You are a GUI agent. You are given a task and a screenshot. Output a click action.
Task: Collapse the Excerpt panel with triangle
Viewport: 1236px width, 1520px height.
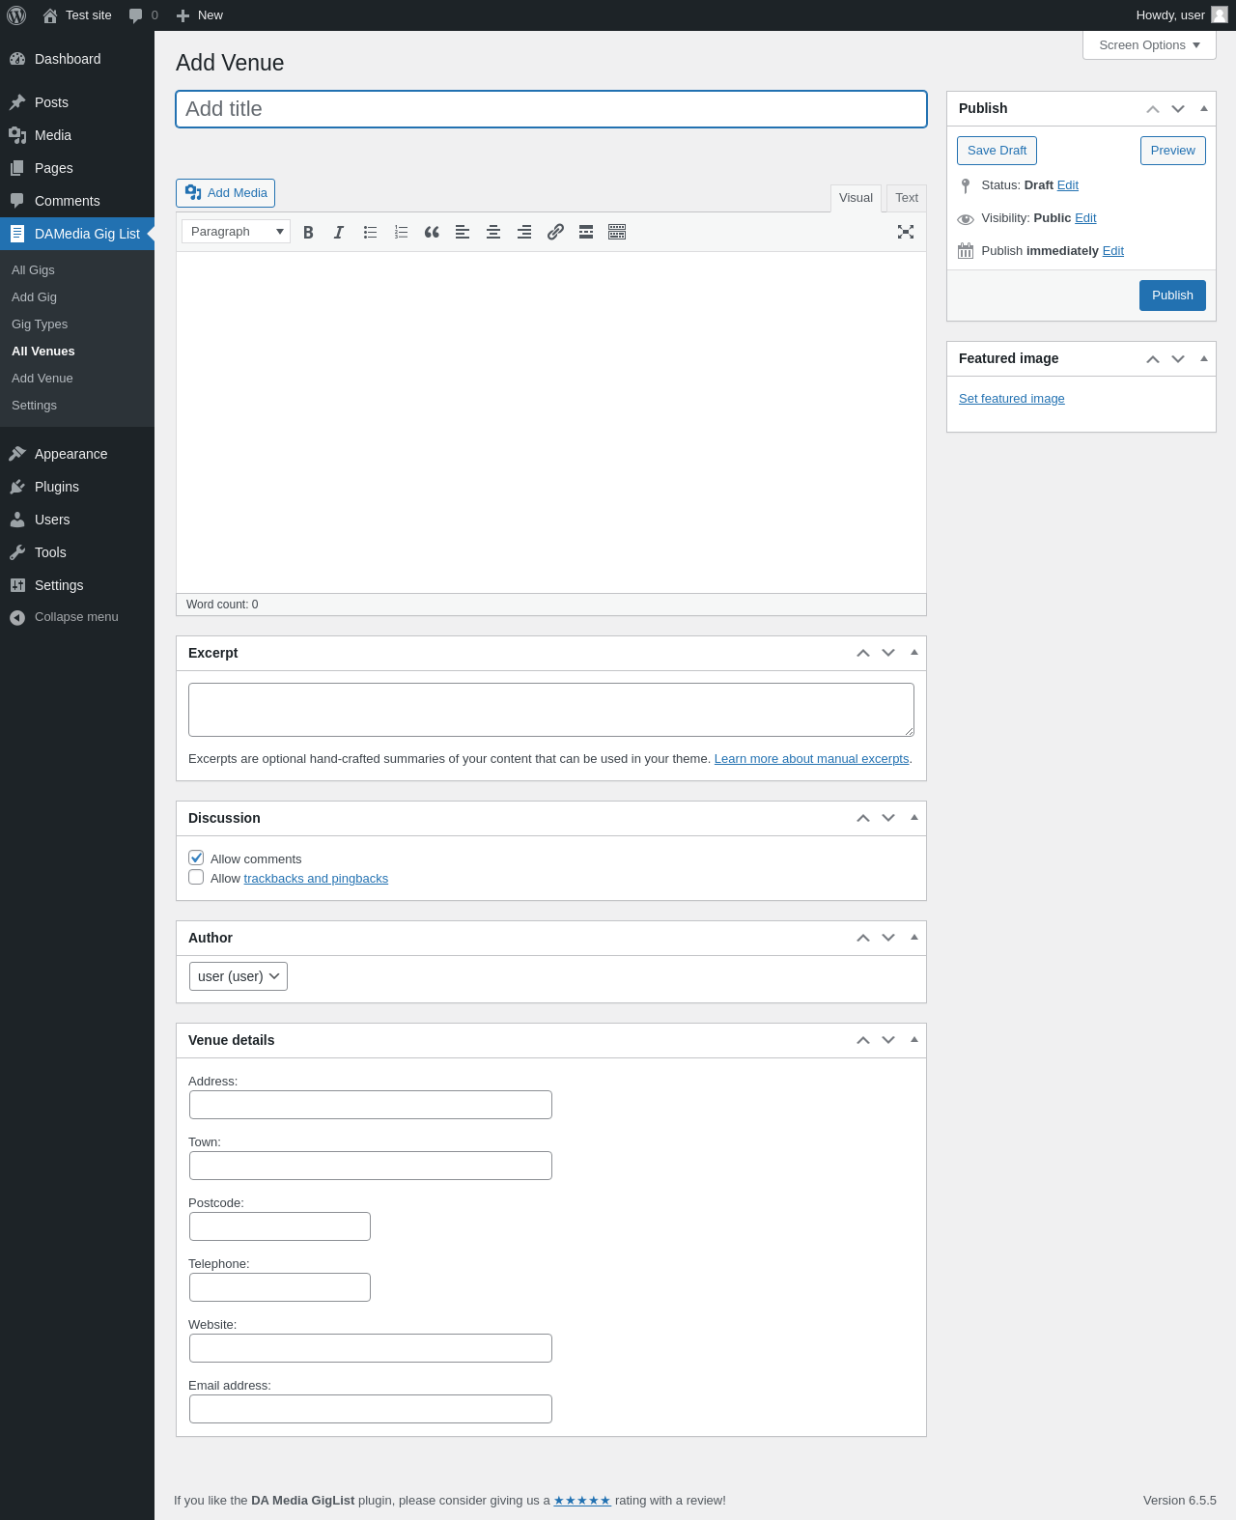click(914, 653)
